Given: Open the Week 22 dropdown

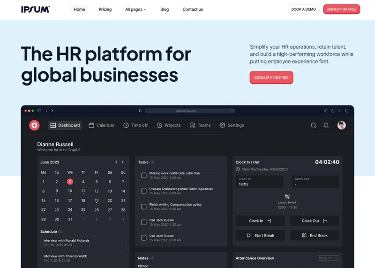Looking at the screenshot, I should [x=329, y=258].
